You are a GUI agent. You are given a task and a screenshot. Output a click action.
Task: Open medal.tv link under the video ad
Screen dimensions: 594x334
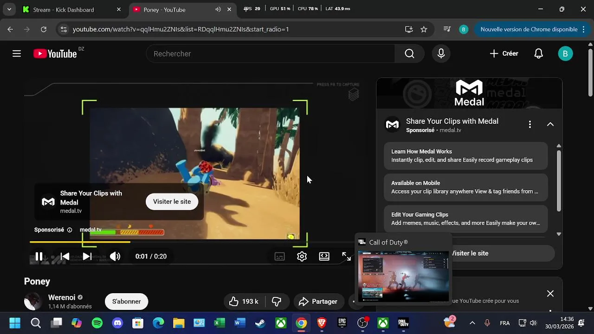pyautogui.click(x=90, y=230)
